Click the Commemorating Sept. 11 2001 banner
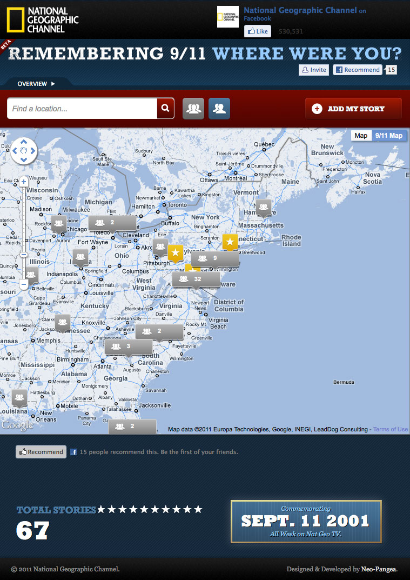This screenshot has width=410, height=580. [x=306, y=522]
